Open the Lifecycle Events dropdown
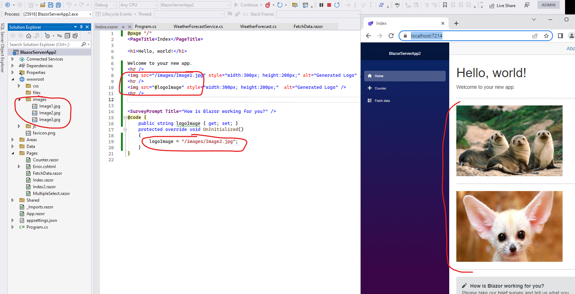The height and width of the screenshot is (294, 575). tap(116, 14)
